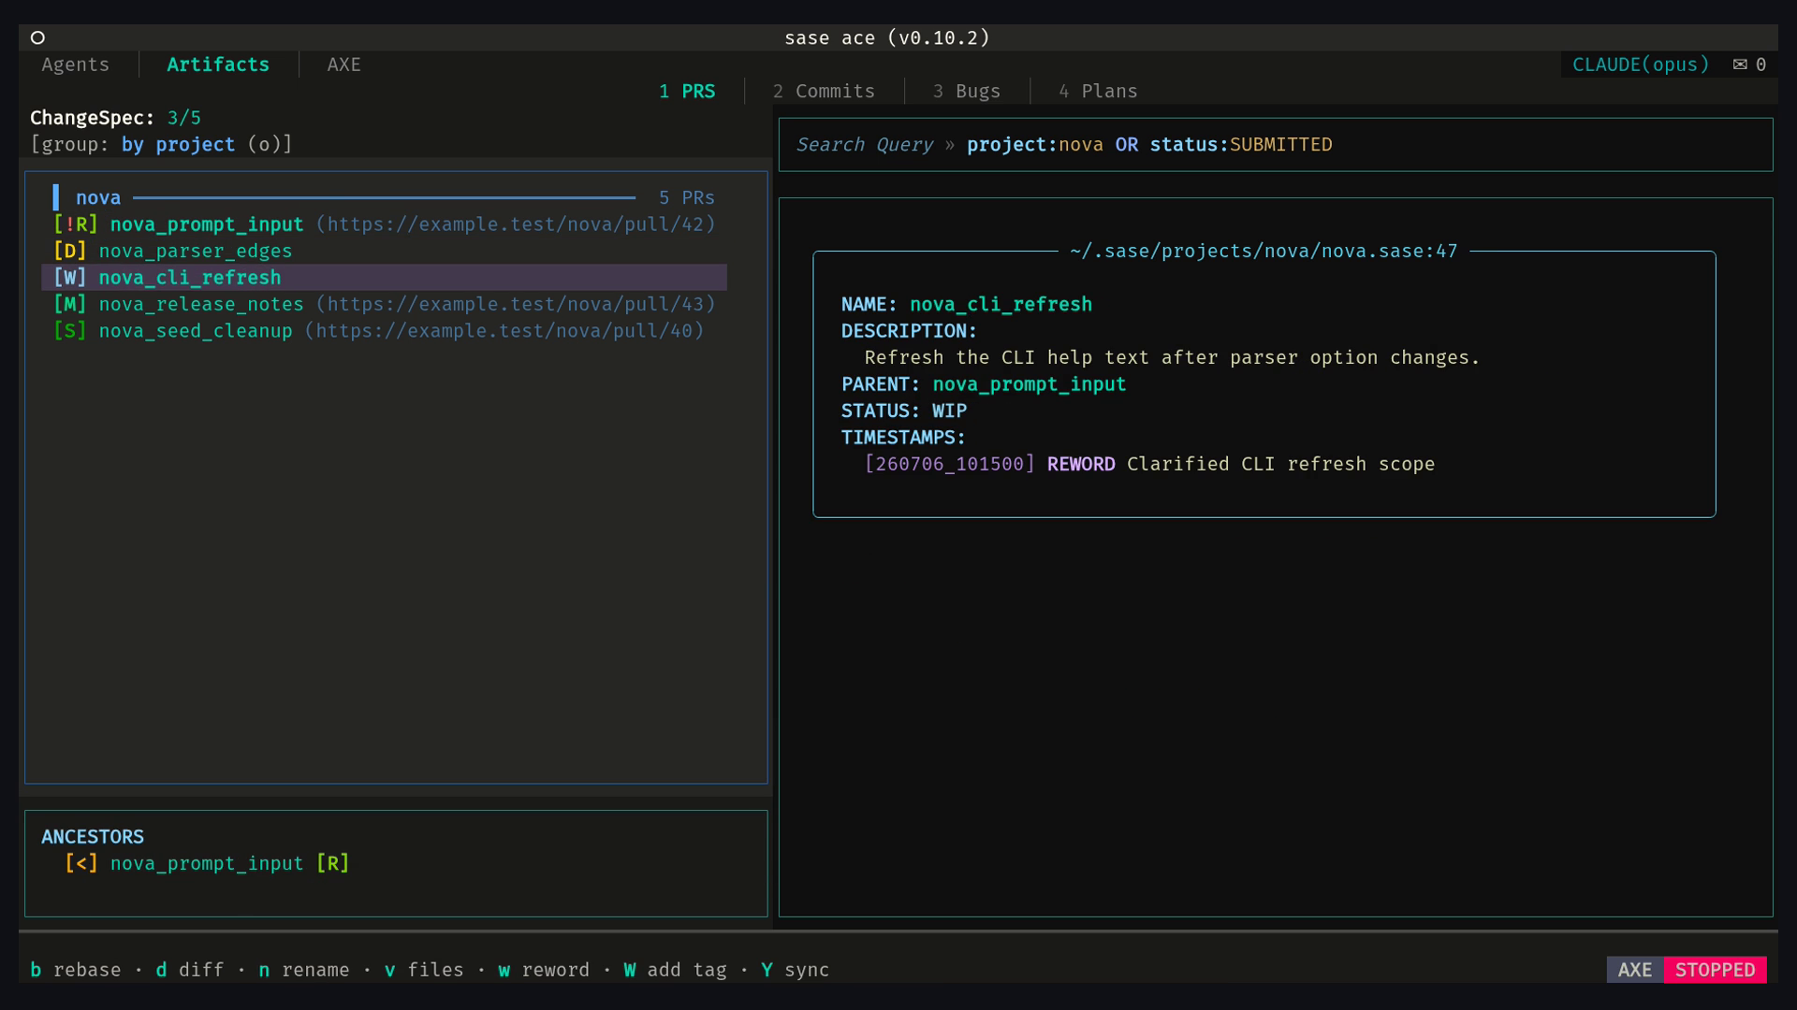Screen dimensions: 1797x1010
Task: Open the nova pull/43 link
Action: [516, 305]
